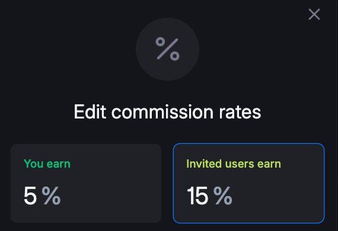Click the digit 5 in your commission

[x=30, y=195]
